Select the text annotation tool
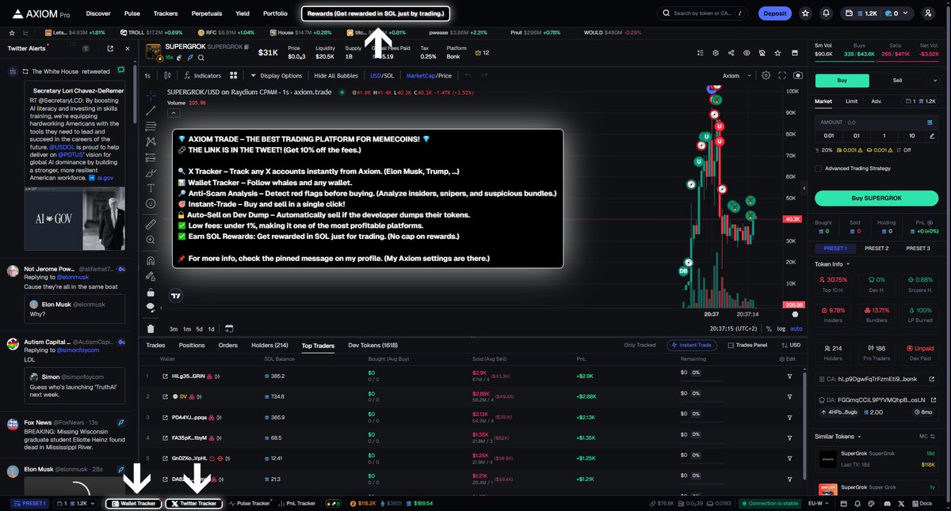The image size is (951, 511). coord(151,188)
